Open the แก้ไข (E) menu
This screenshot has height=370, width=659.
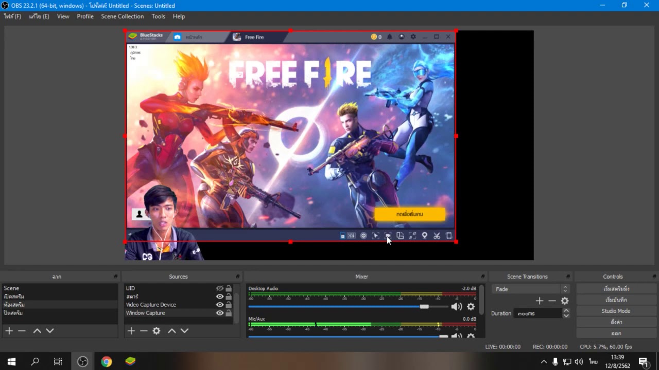39,16
